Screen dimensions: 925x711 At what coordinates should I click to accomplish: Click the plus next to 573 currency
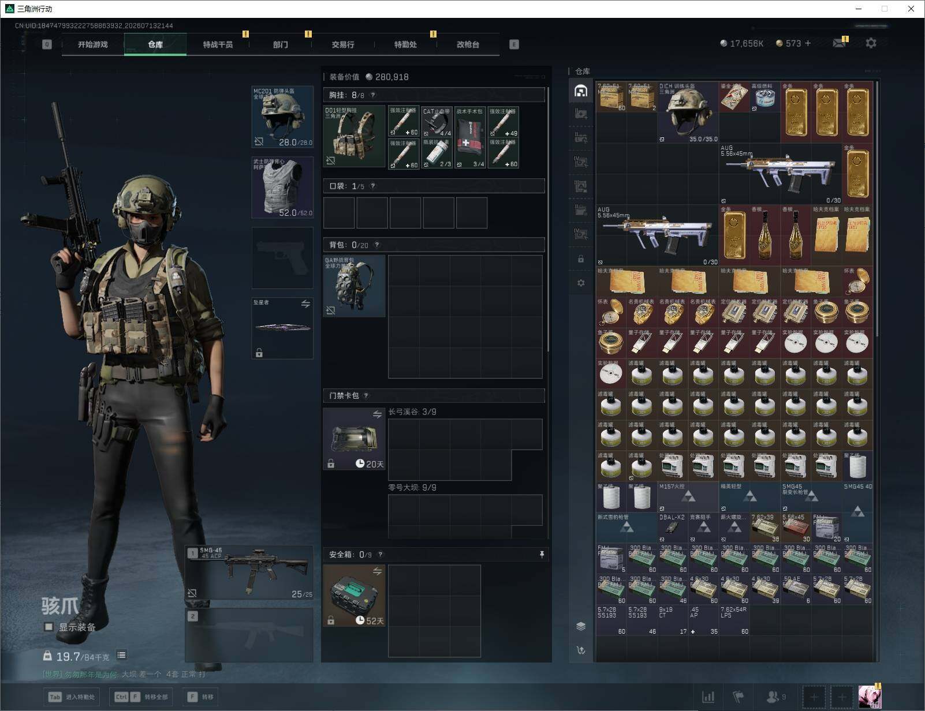(x=807, y=43)
